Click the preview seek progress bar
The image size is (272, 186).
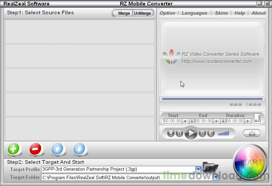point(212,99)
